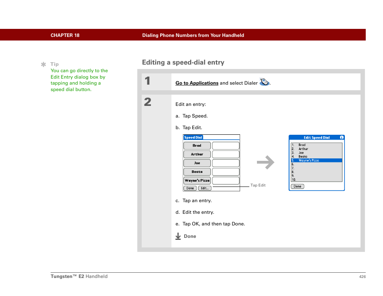This screenshot has height=296, width=383.
Task: Select entry 1 Brad in the list
Action: pyautogui.click(x=317, y=145)
